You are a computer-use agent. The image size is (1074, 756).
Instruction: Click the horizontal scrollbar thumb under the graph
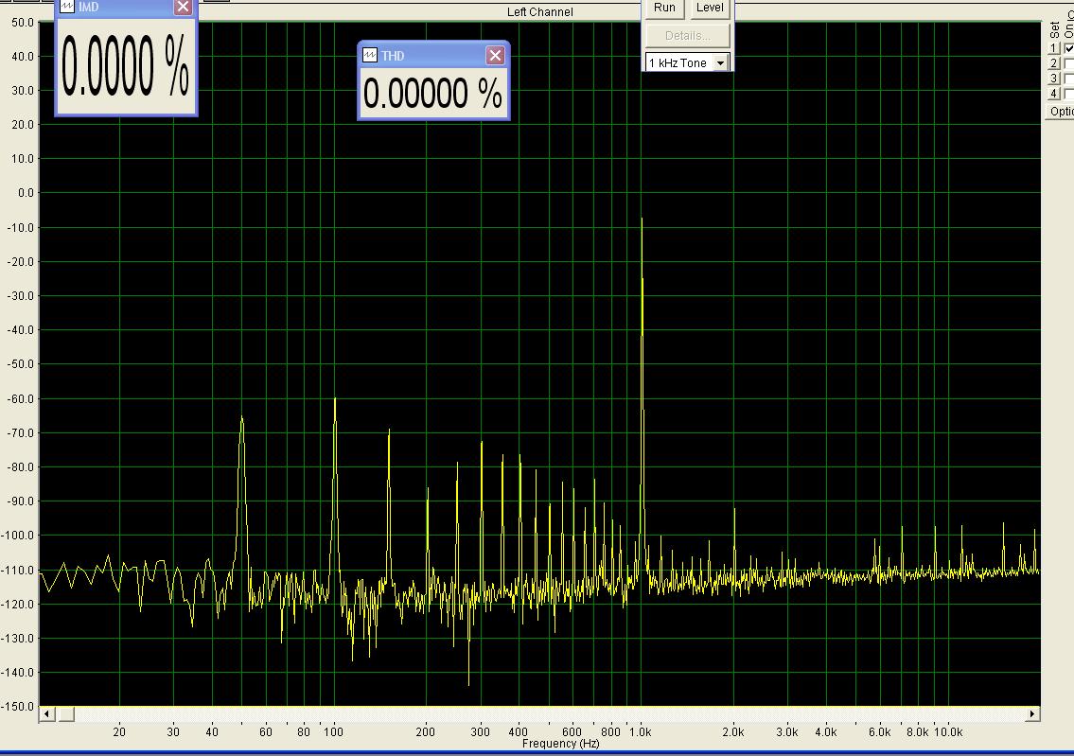[x=539, y=714]
